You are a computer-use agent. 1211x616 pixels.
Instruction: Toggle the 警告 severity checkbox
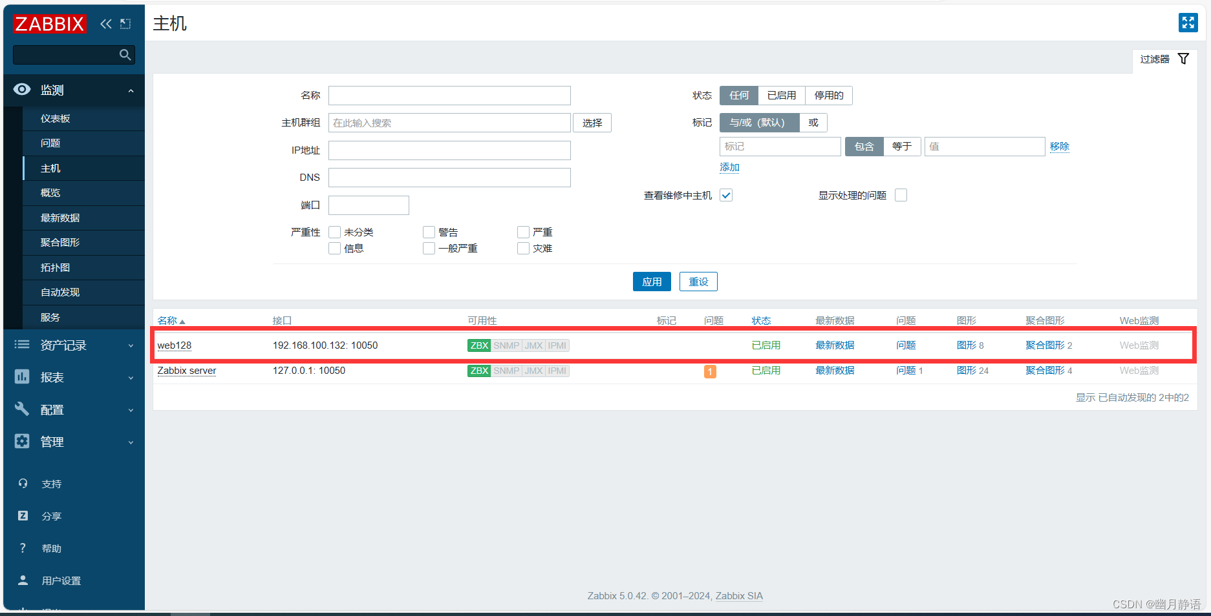429,232
